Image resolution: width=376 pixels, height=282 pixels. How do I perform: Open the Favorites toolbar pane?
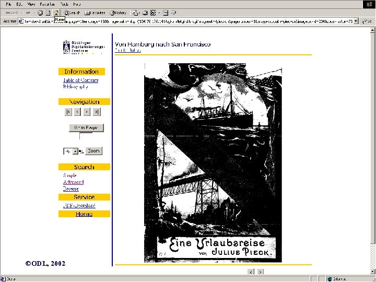tap(95, 13)
